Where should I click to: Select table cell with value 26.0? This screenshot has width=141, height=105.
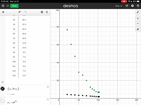pyautogui.click(x=24, y=34)
